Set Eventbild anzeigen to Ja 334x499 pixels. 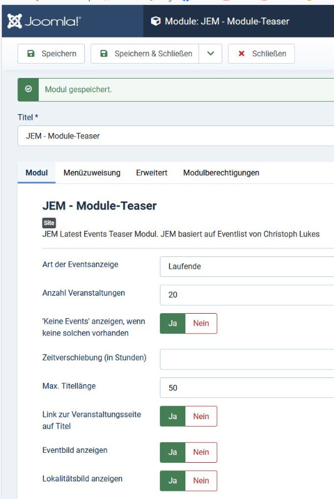[172, 452]
